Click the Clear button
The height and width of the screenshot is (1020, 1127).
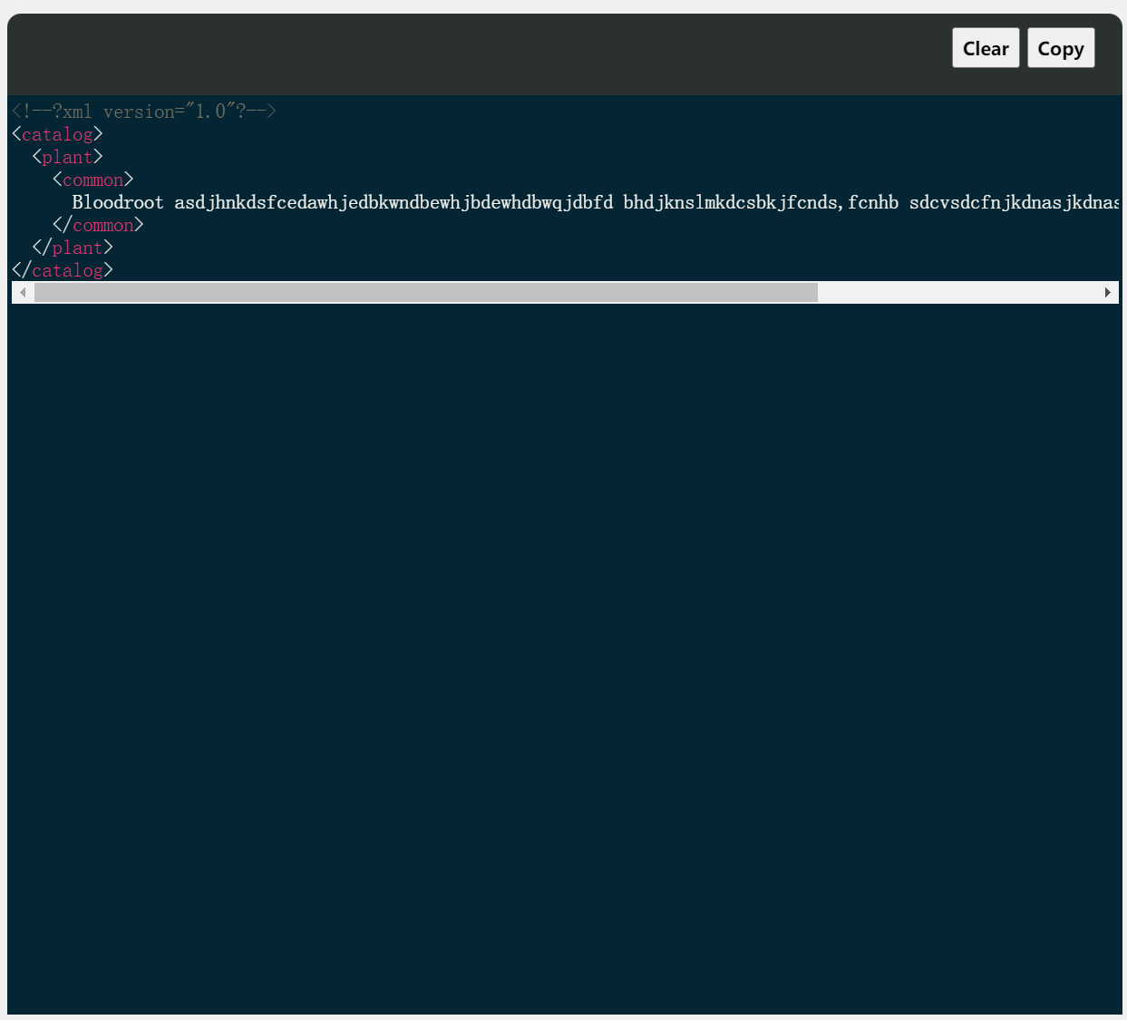pos(986,47)
